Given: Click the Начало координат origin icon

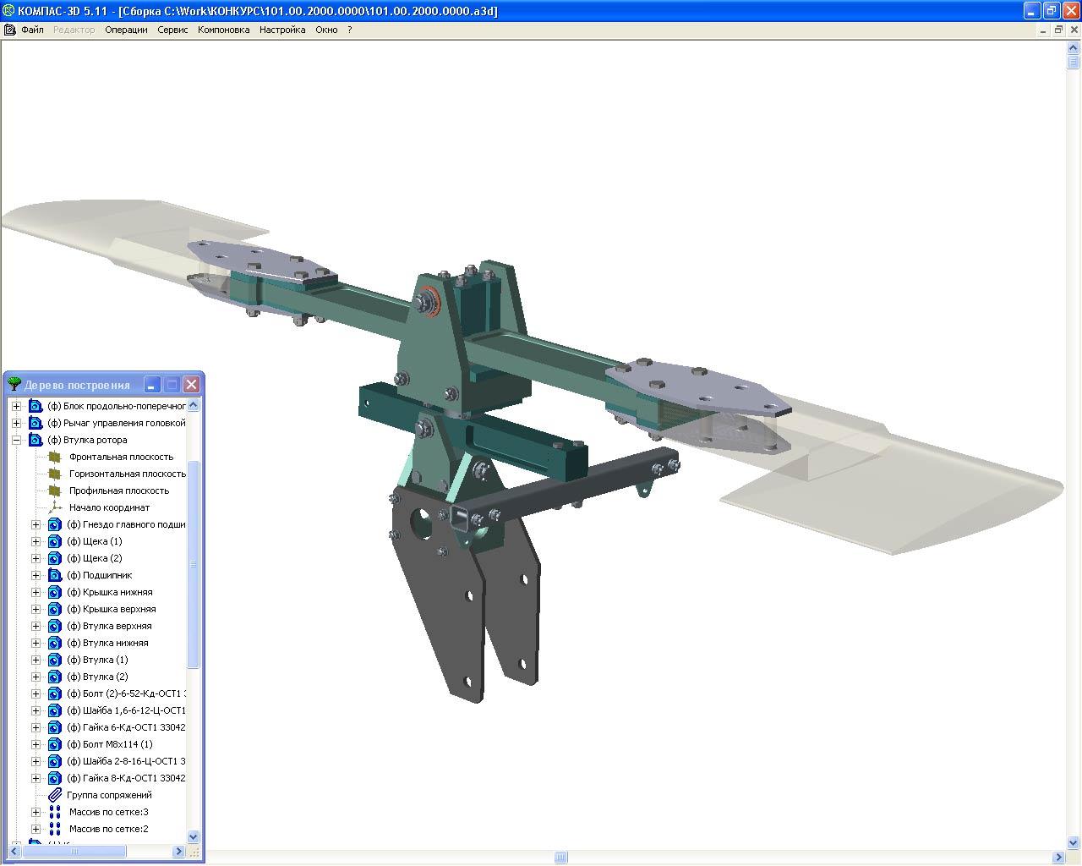Looking at the screenshot, I should tap(55, 507).
